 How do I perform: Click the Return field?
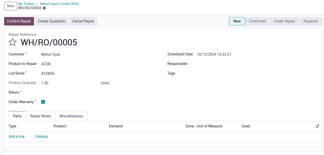point(100,92)
